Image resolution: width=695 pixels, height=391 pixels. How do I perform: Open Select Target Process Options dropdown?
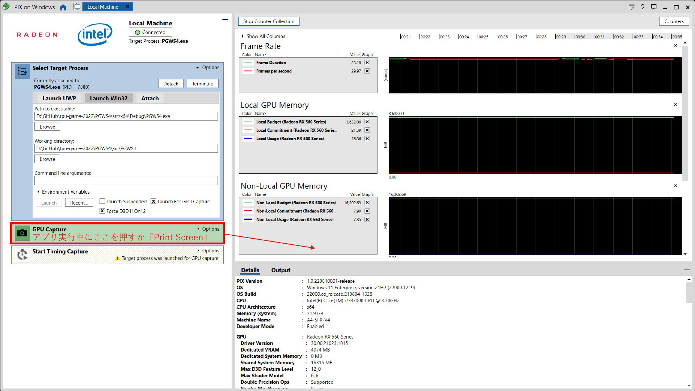pos(207,67)
